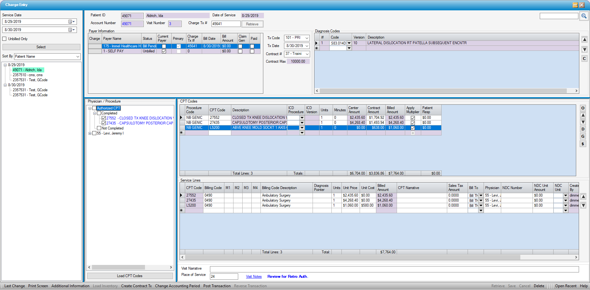Move diagnosis code up with arrow button
The image size is (590, 290).
pos(584,40)
